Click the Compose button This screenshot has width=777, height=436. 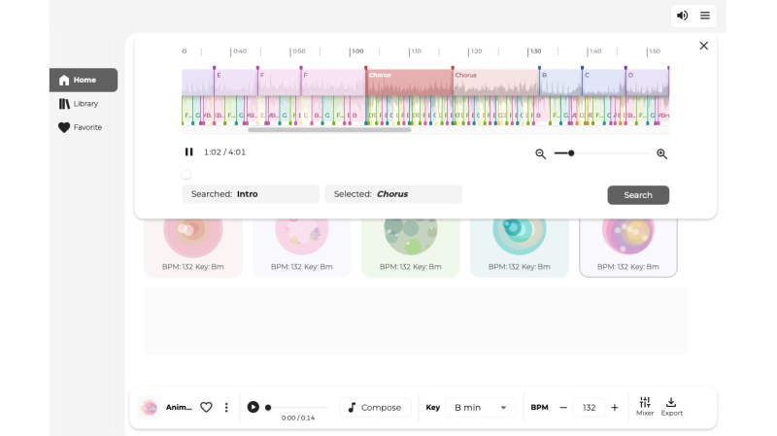click(375, 408)
